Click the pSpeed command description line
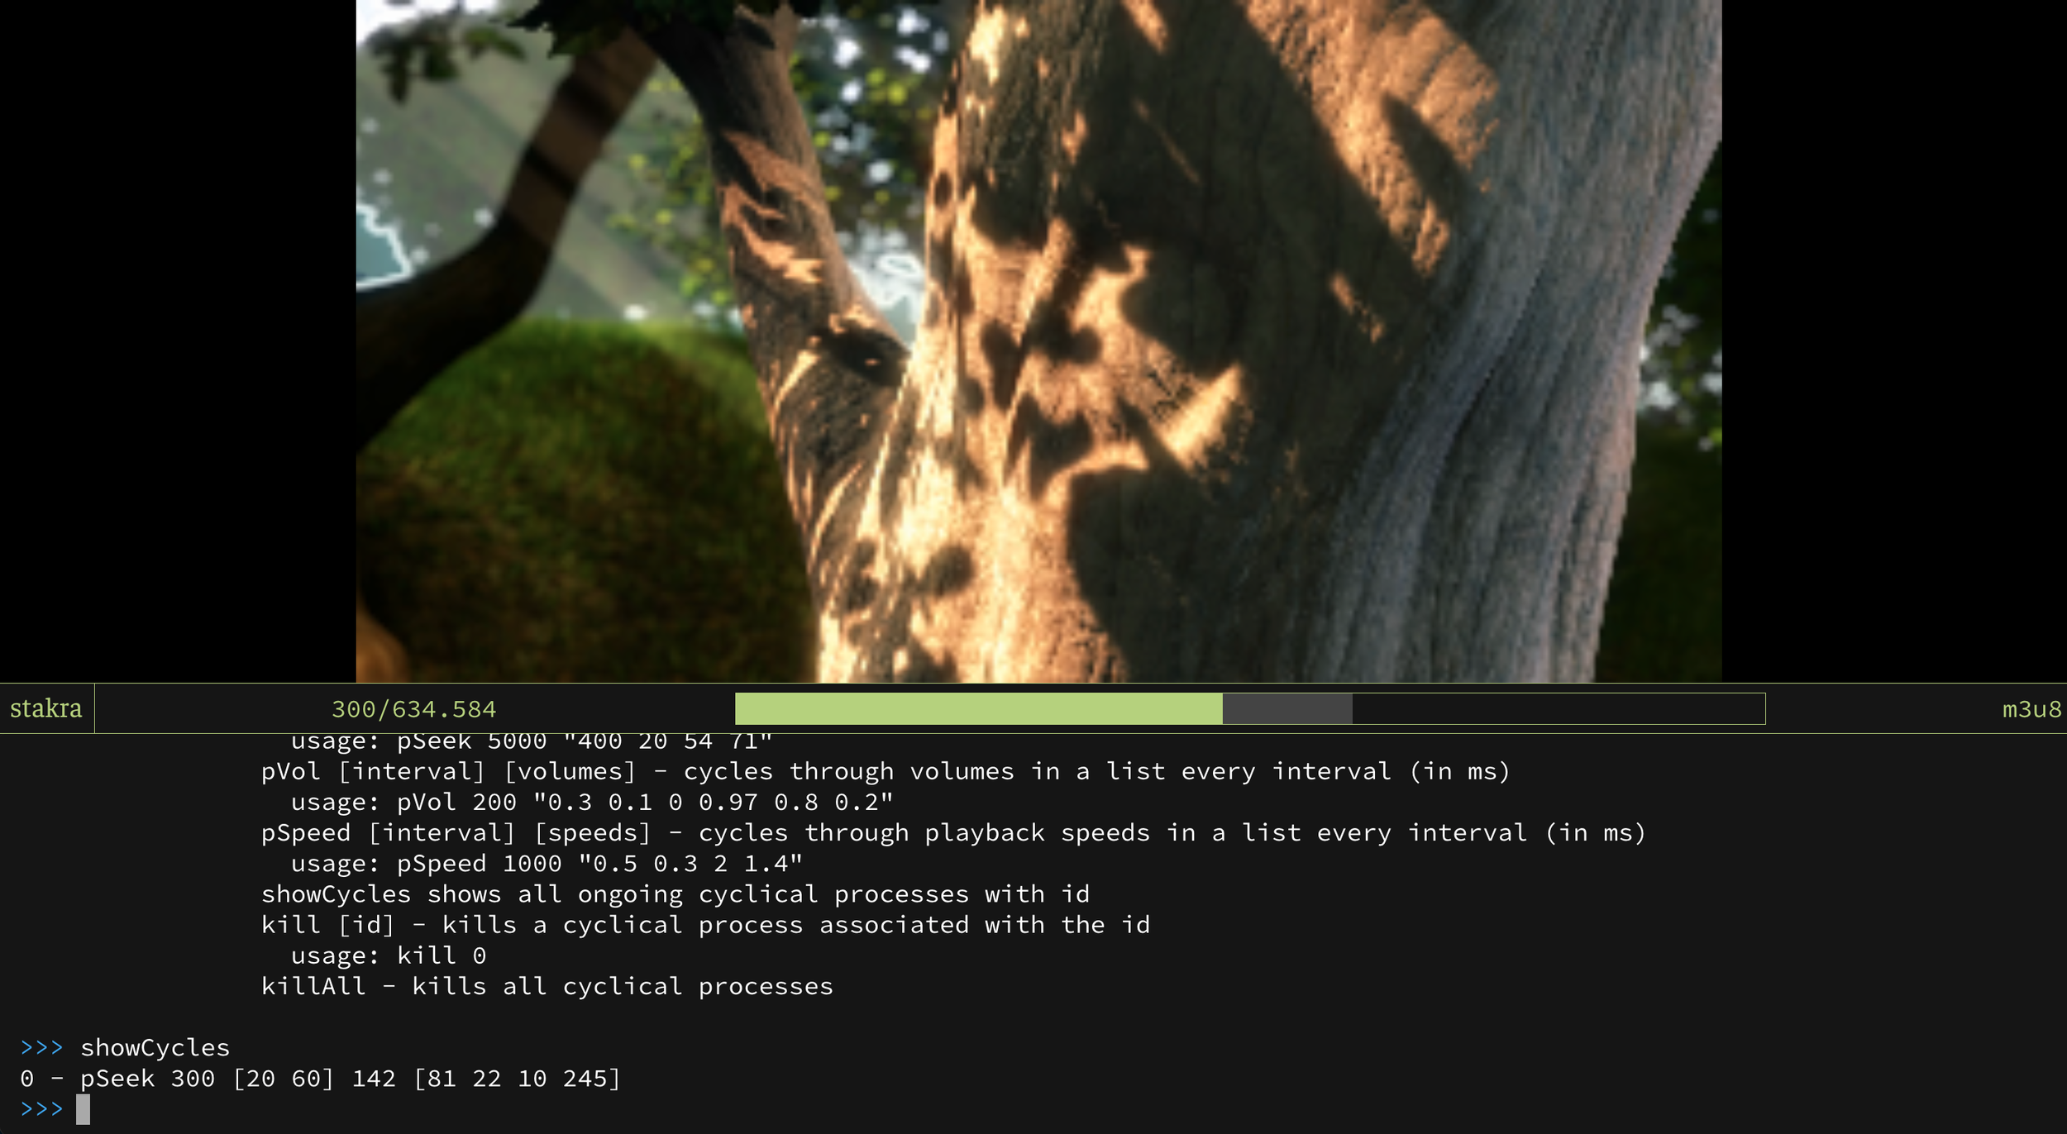The image size is (2067, 1134). click(951, 832)
